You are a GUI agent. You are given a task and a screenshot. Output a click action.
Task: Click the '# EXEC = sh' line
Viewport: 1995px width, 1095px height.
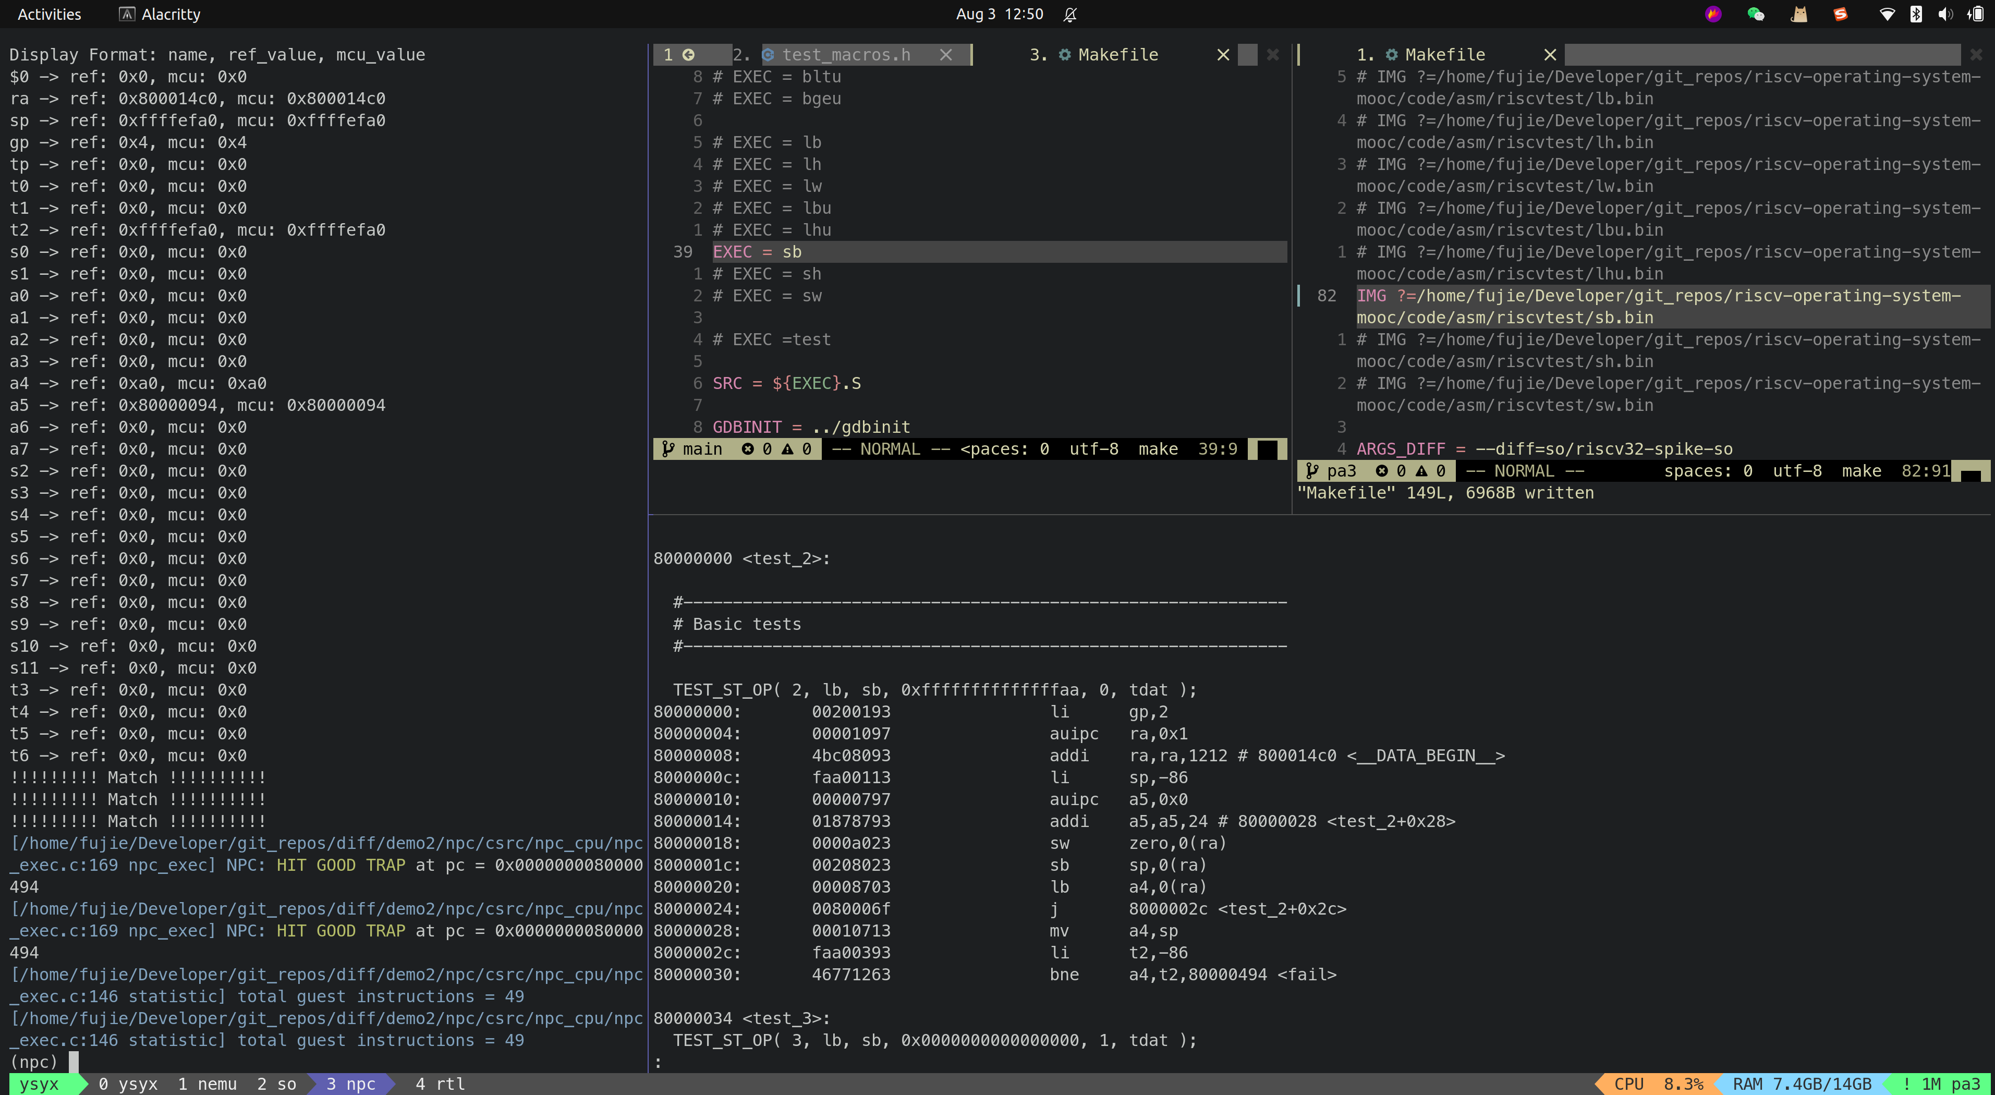767,274
